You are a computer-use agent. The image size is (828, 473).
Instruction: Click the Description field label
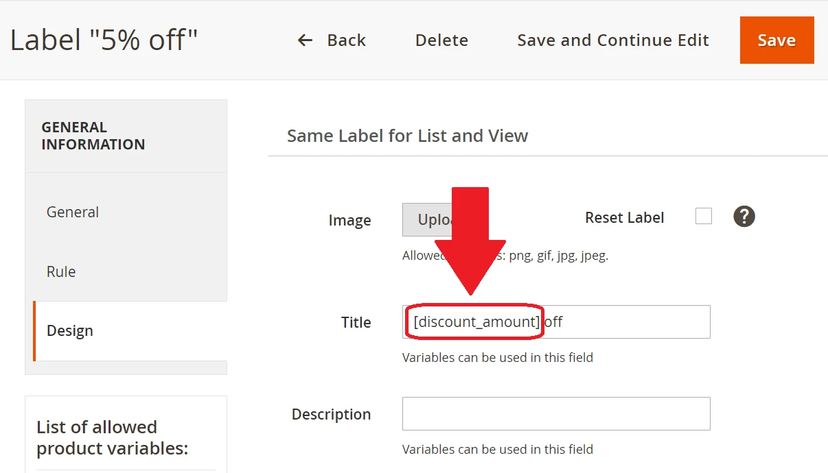click(331, 414)
